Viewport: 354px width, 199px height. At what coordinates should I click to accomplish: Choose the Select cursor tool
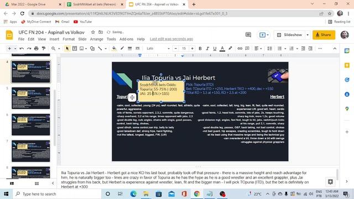(x=67, y=49)
